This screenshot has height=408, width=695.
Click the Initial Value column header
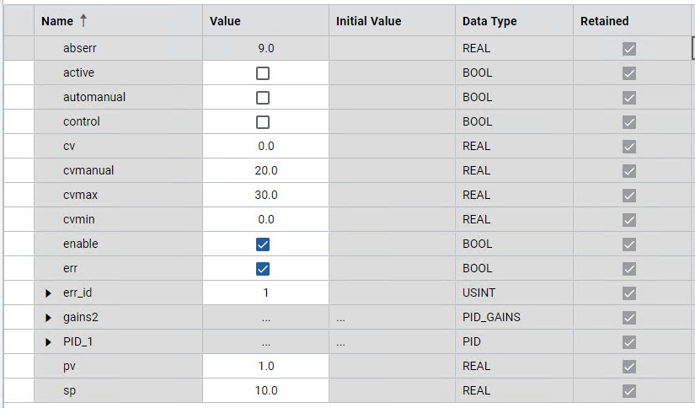pos(368,21)
